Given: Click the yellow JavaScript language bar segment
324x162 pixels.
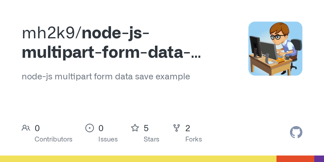Looking at the screenshot, I should [x=138, y=159].
